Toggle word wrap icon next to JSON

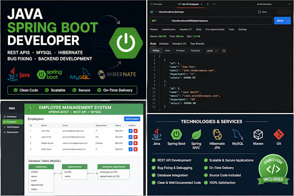(x=224, y=51)
